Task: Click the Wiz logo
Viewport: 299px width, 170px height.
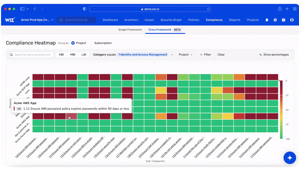Action: 10,20
